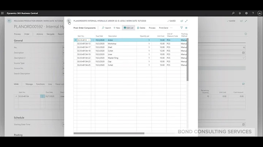Go back from Prod. Order Components dialog
This screenshot has height=147, width=263.
[x=69, y=21]
